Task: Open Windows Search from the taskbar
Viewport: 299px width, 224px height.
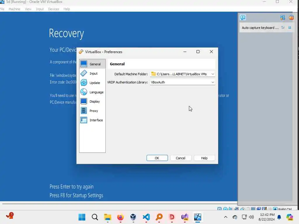Action: [x=95, y=217]
